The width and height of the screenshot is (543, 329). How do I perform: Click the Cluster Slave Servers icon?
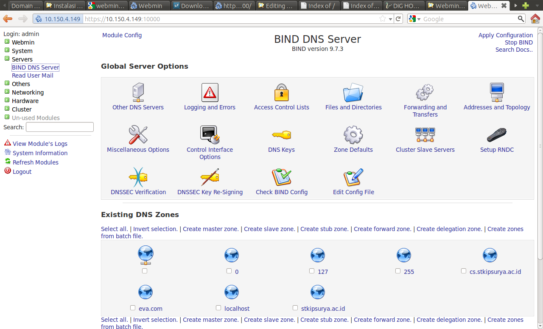[x=425, y=135]
